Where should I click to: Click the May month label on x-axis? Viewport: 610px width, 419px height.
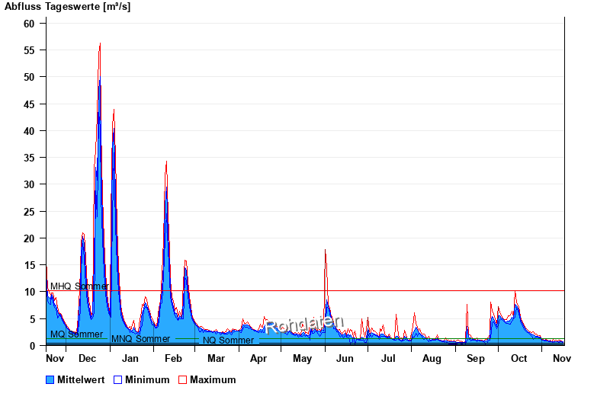pyautogui.click(x=302, y=358)
